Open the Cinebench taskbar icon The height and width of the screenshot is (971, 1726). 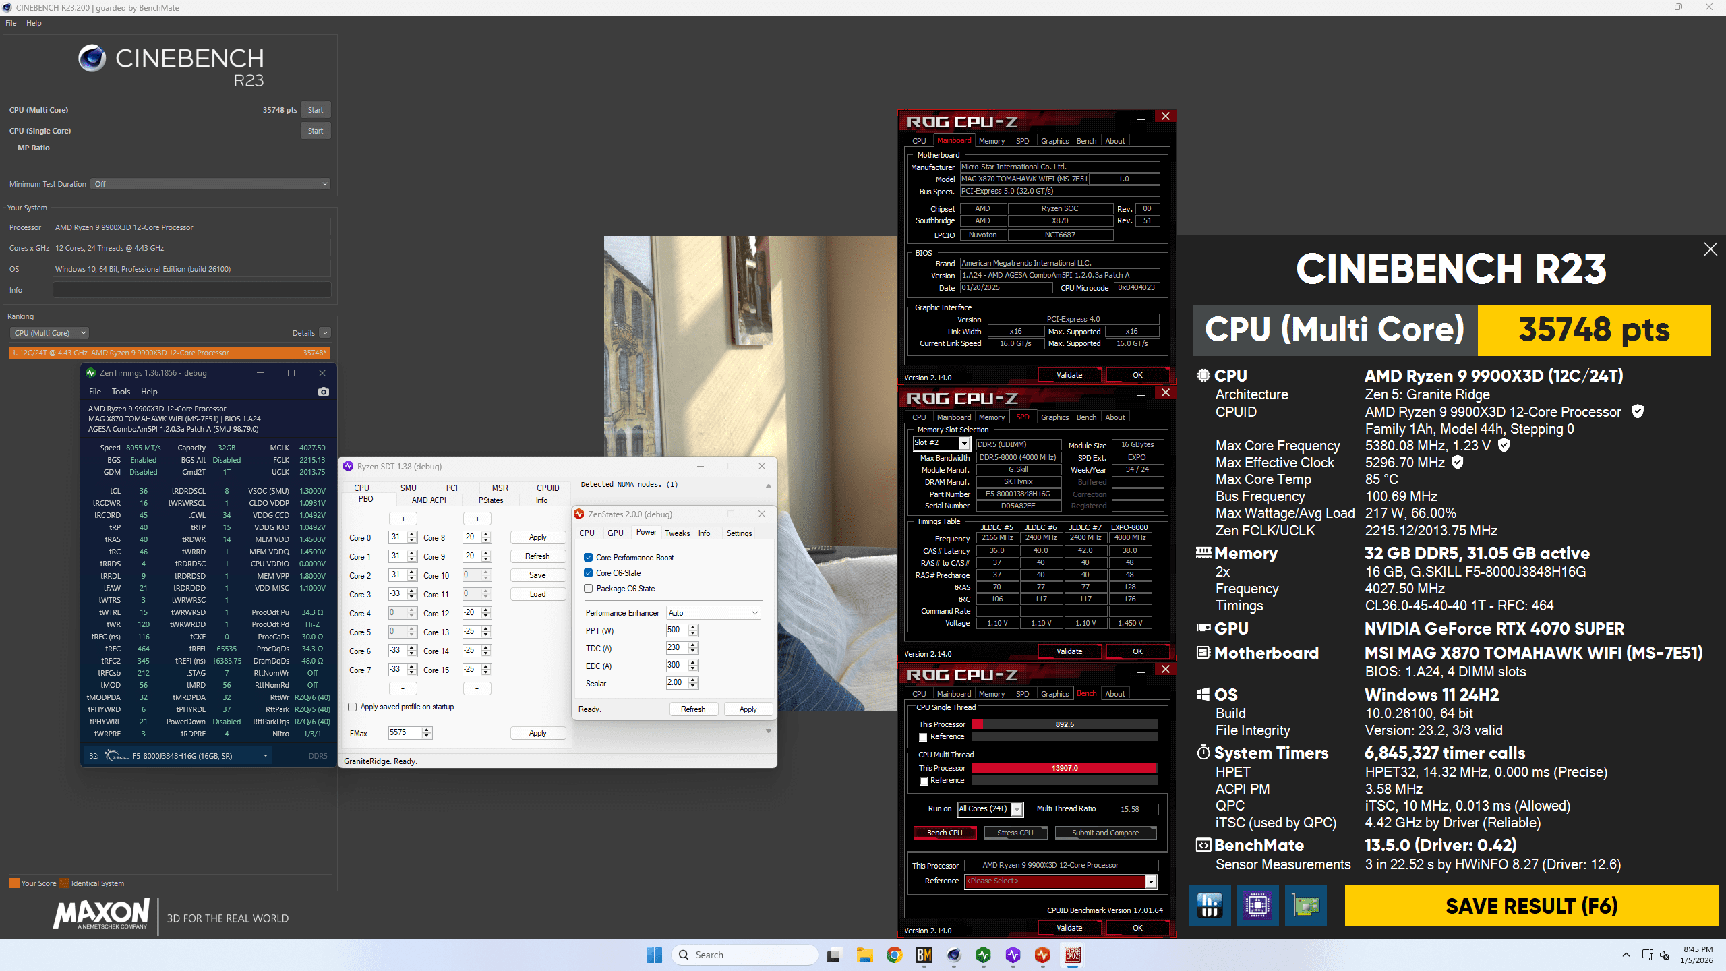(954, 955)
